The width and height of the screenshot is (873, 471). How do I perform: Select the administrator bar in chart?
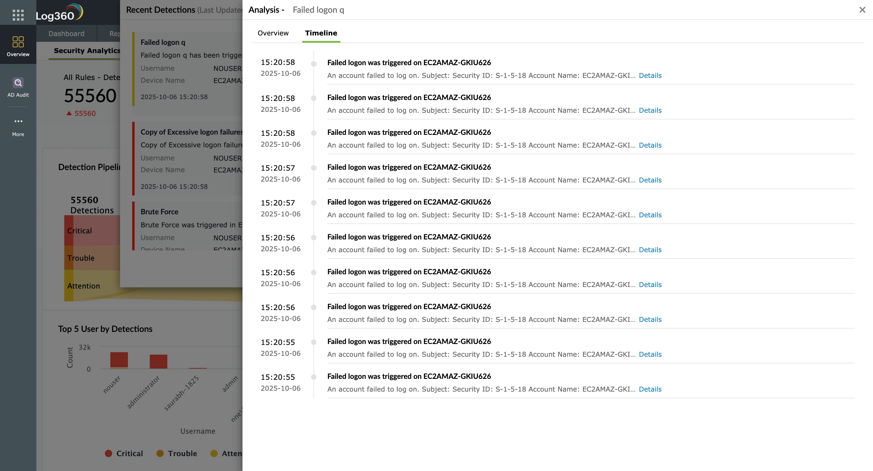(158, 361)
